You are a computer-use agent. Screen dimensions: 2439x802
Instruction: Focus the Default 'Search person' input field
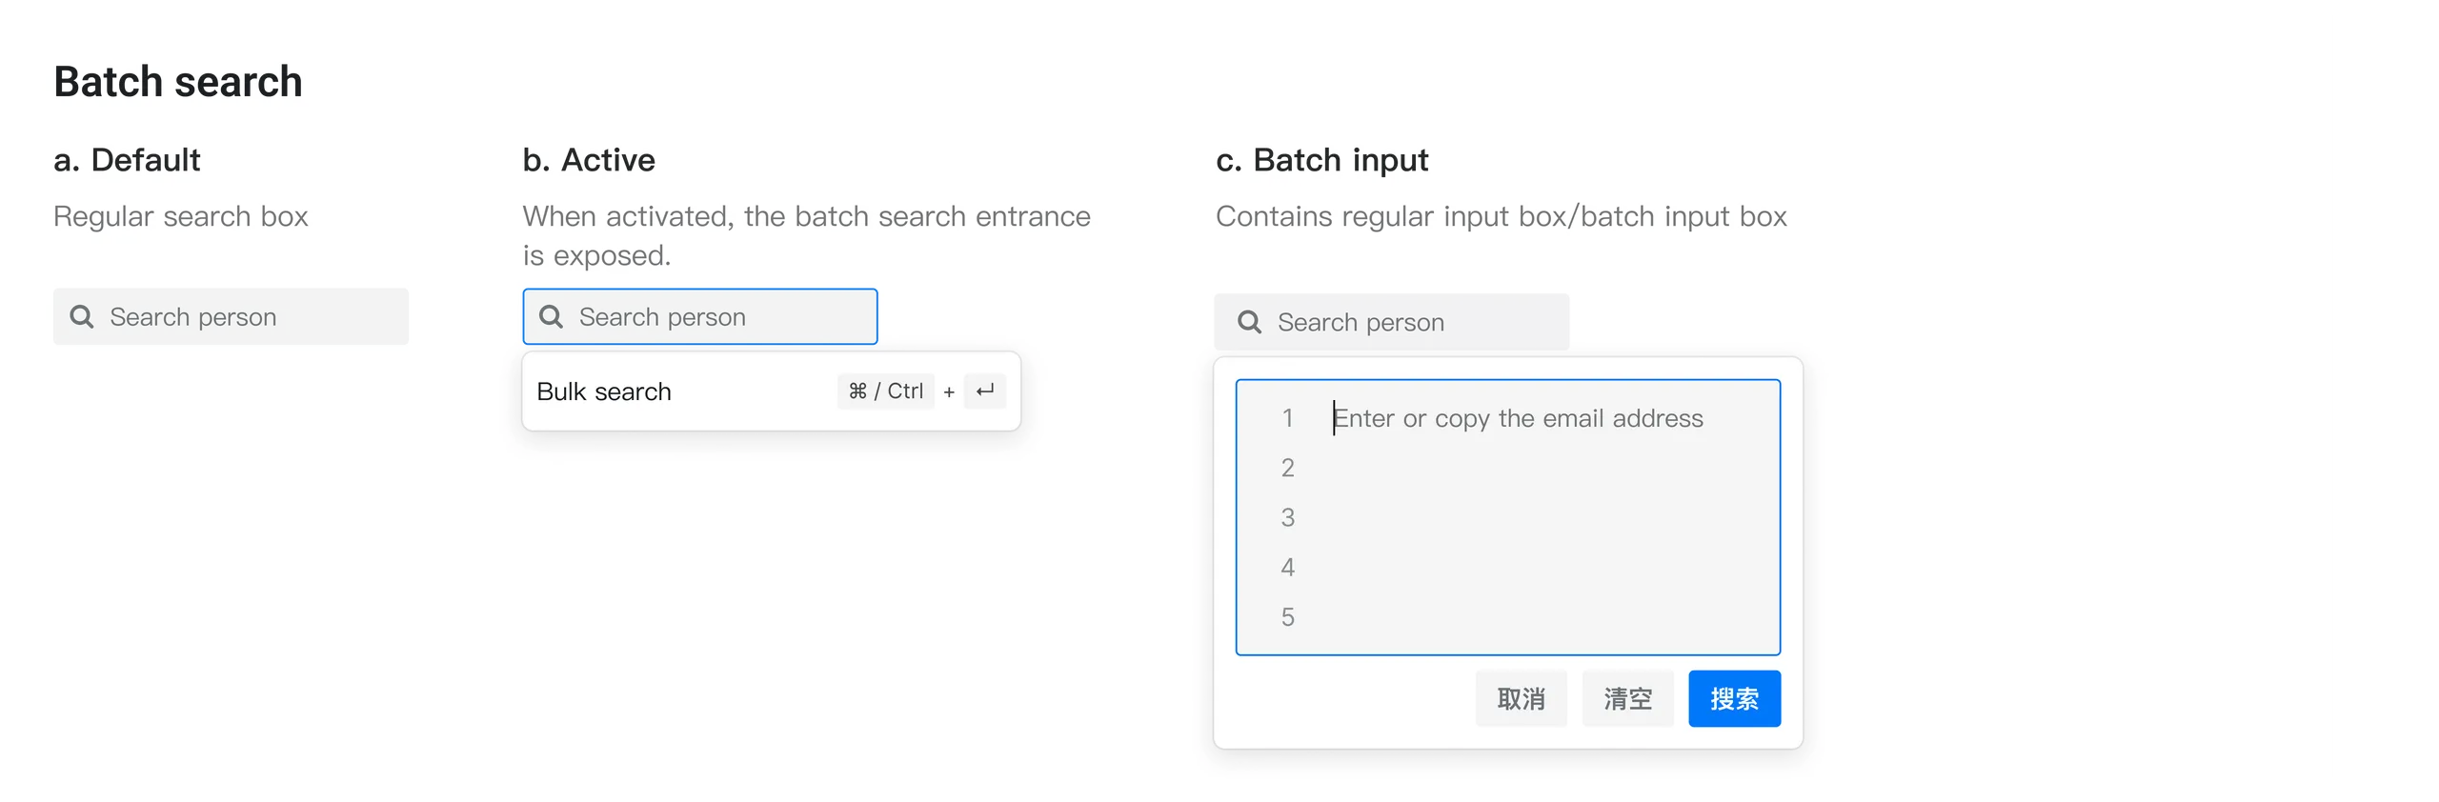point(231,316)
